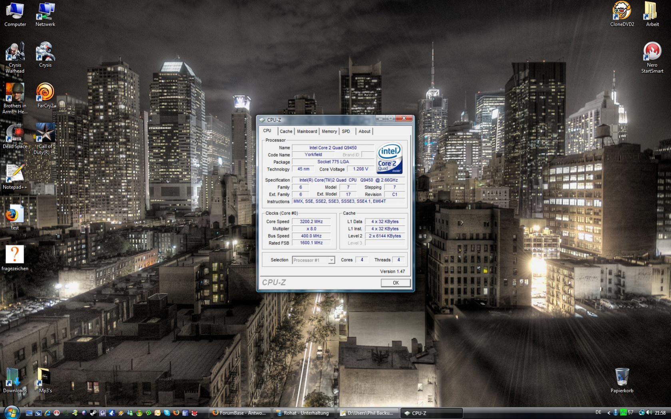Open the Arbeit folder on desktop
The width and height of the screenshot is (671, 419).
(x=652, y=15)
